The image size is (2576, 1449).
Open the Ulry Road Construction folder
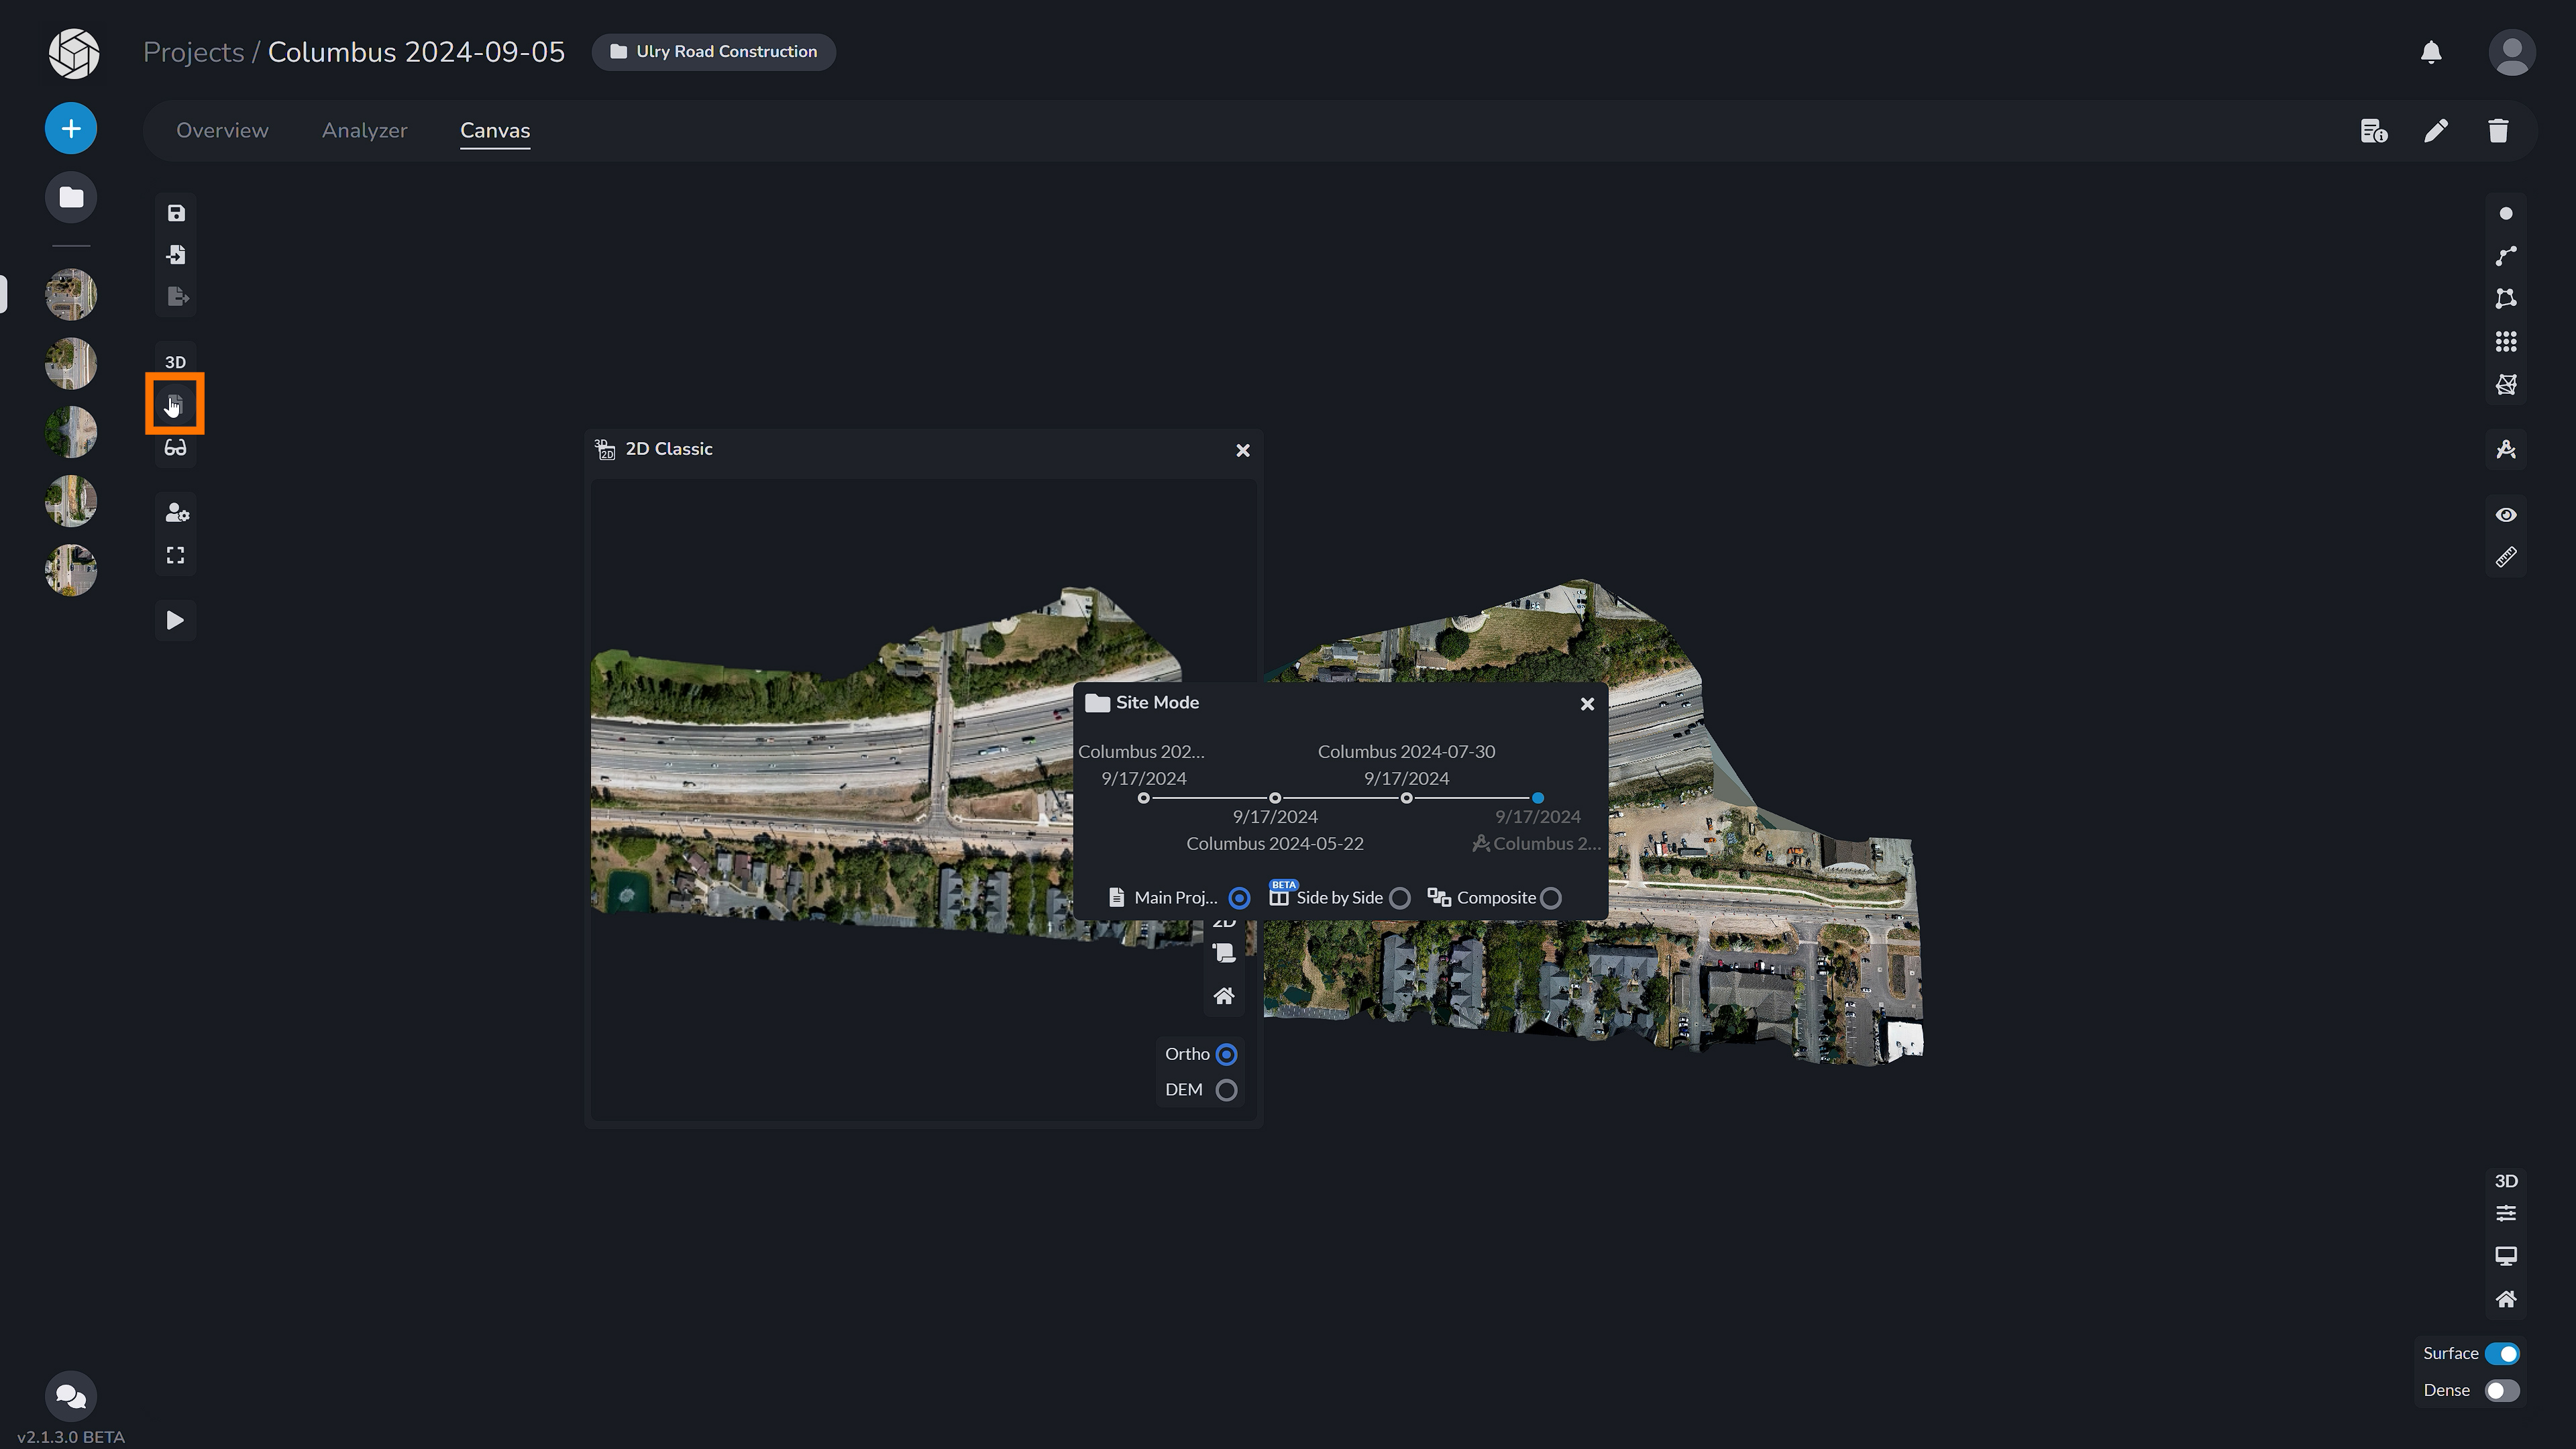713,51
